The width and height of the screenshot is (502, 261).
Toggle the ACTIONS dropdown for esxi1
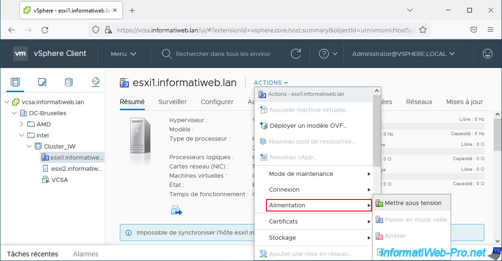tap(271, 83)
